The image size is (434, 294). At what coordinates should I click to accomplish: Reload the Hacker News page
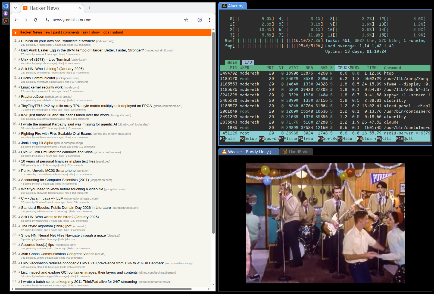point(36,20)
